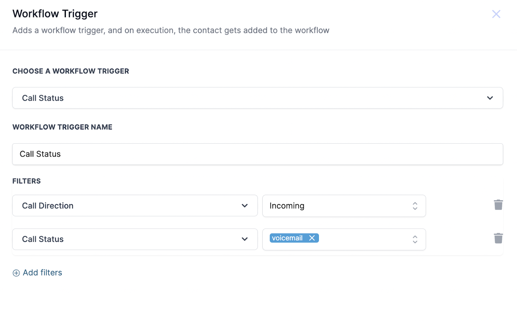
Task: Delete the Call Direction filter row
Action: click(499, 204)
